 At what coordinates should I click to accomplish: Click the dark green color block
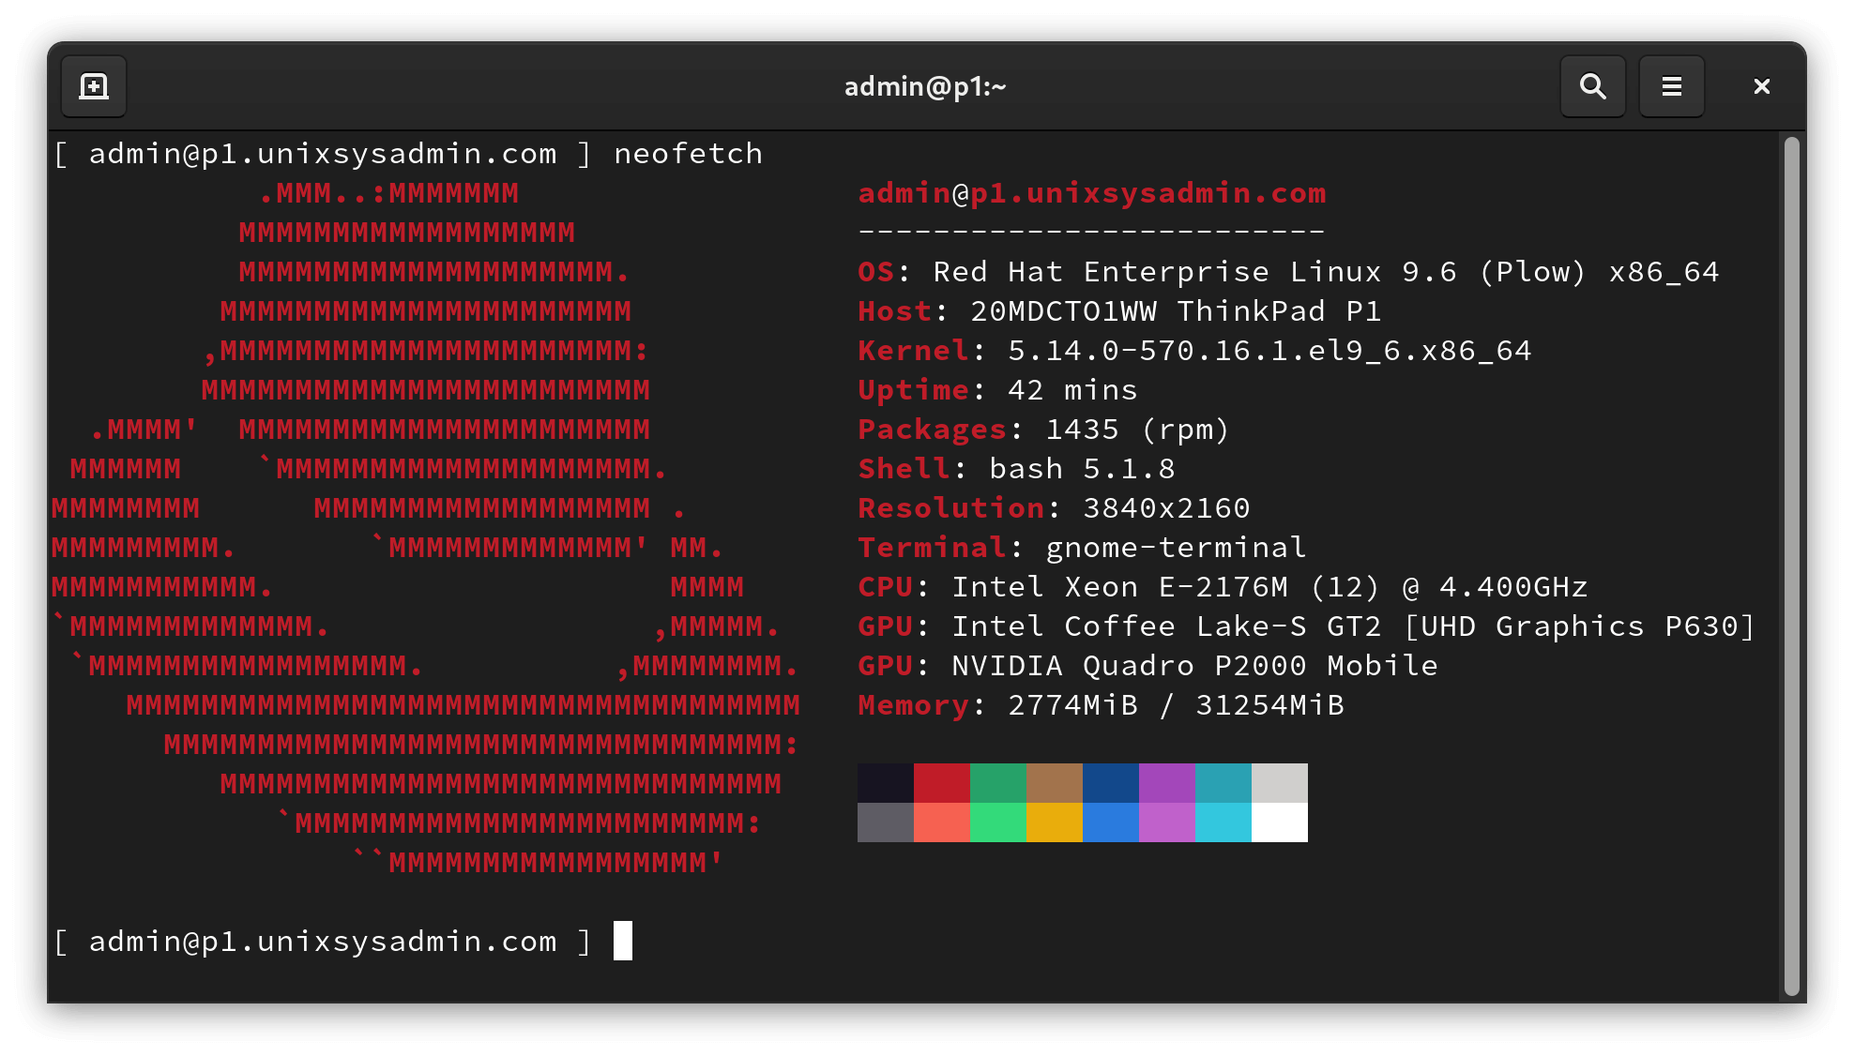pos(998,783)
